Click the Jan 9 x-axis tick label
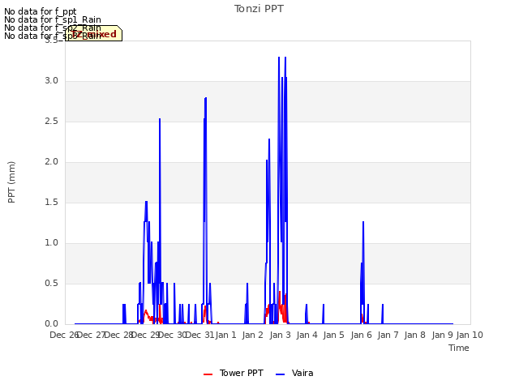519x389 pixels. (x=443, y=335)
